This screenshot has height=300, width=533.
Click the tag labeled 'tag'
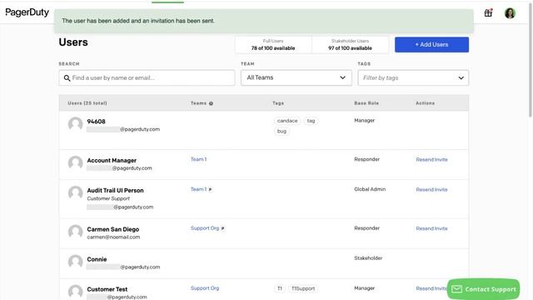click(x=311, y=121)
